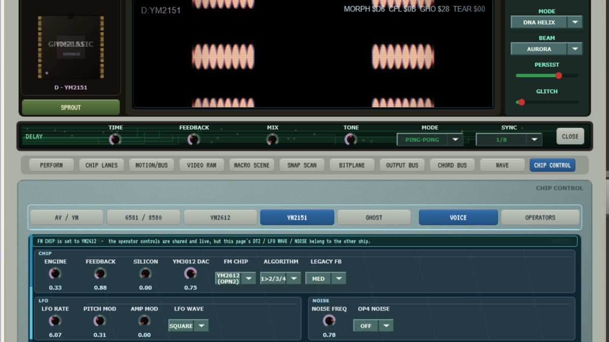Switch to the VIDEO RAM tab
609x342 pixels.
(x=201, y=165)
